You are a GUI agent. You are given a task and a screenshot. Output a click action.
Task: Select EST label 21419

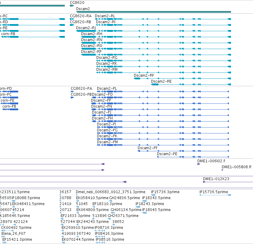click(65, 204)
